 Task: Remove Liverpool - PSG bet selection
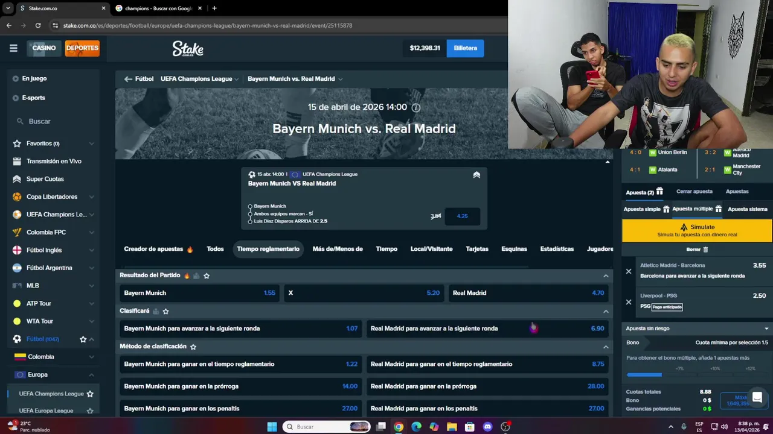point(629,302)
